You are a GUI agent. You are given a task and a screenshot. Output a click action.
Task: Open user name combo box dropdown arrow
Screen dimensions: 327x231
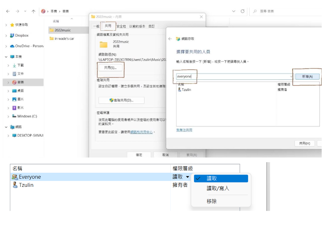coord(291,76)
